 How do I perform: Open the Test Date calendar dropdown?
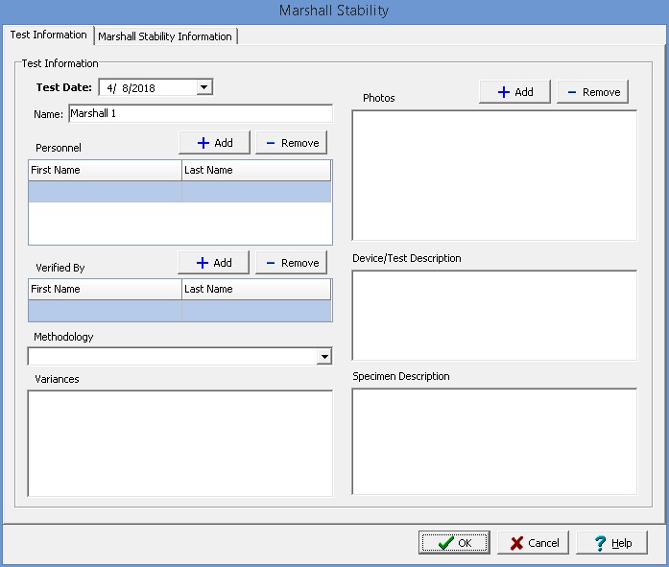[203, 88]
